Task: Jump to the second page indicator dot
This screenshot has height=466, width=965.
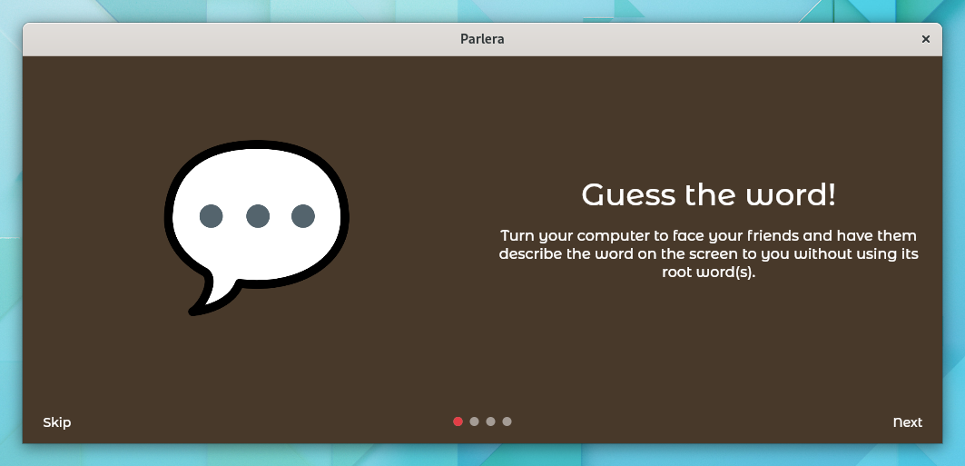Action: pos(474,421)
